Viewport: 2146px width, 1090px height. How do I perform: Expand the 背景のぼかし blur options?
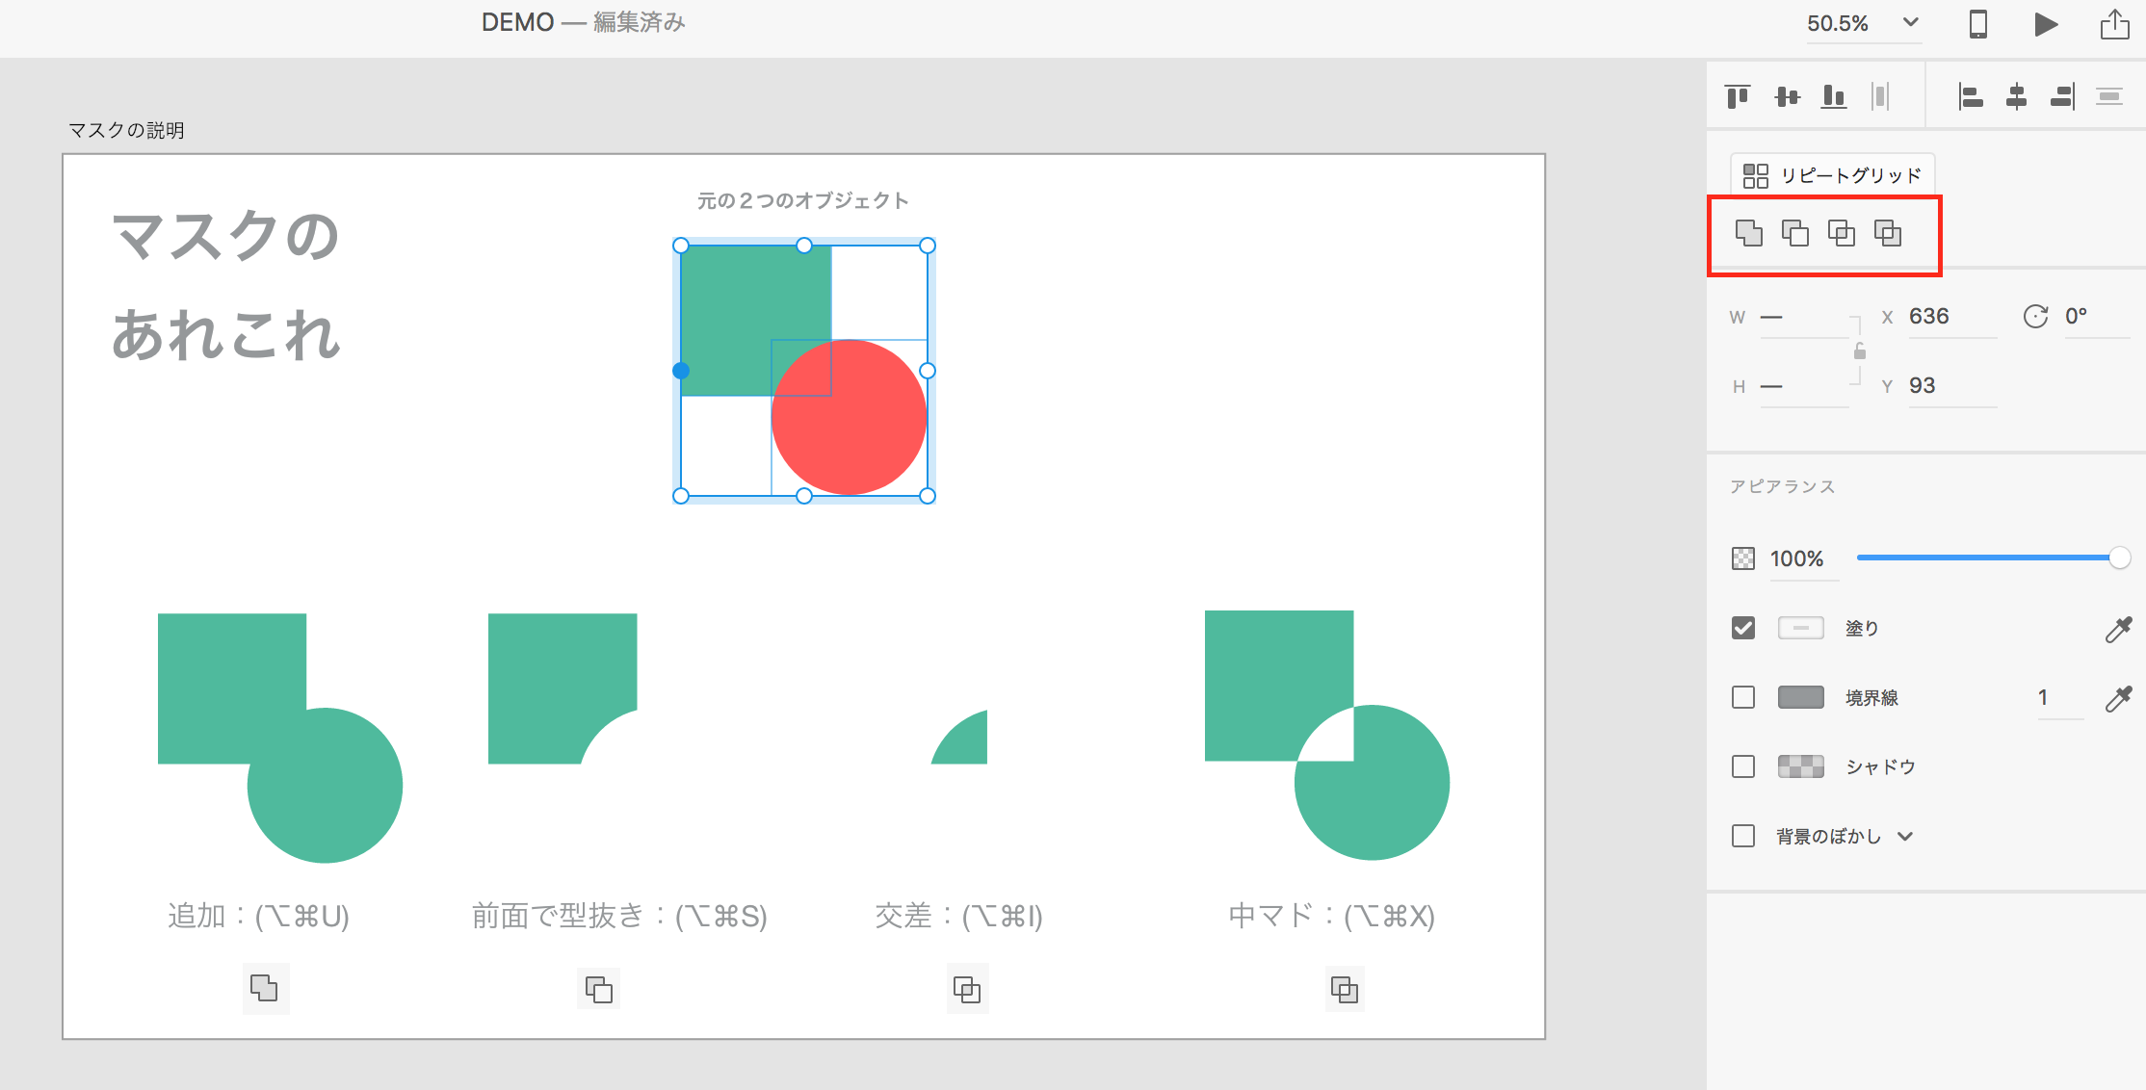[x=1905, y=837]
